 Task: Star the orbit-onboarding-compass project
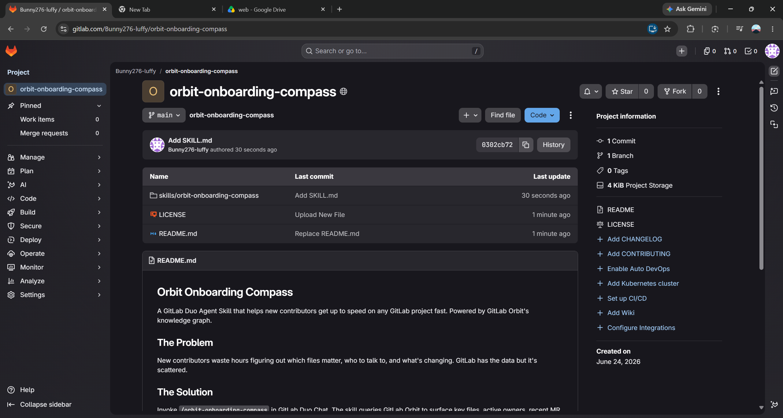pyautogui.click(x=622, y=91)
